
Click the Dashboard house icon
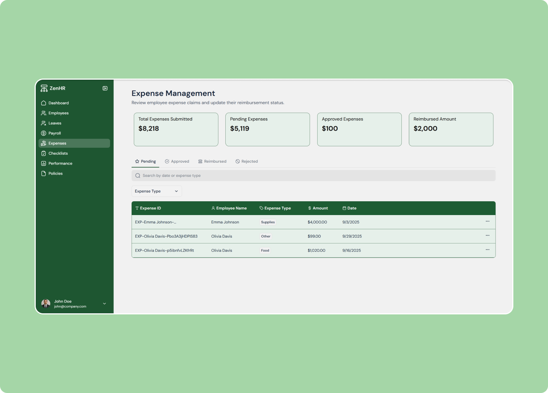point(44,103)
